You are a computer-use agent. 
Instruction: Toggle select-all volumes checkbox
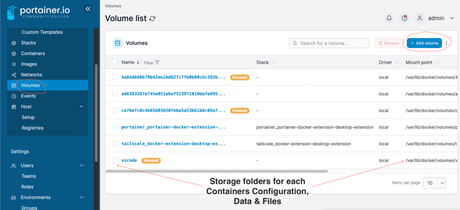(x=115, y=61)
